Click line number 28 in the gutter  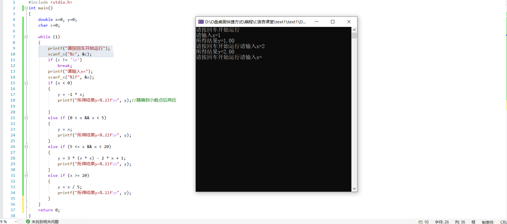pyautogui.click(x=13, y=158)
